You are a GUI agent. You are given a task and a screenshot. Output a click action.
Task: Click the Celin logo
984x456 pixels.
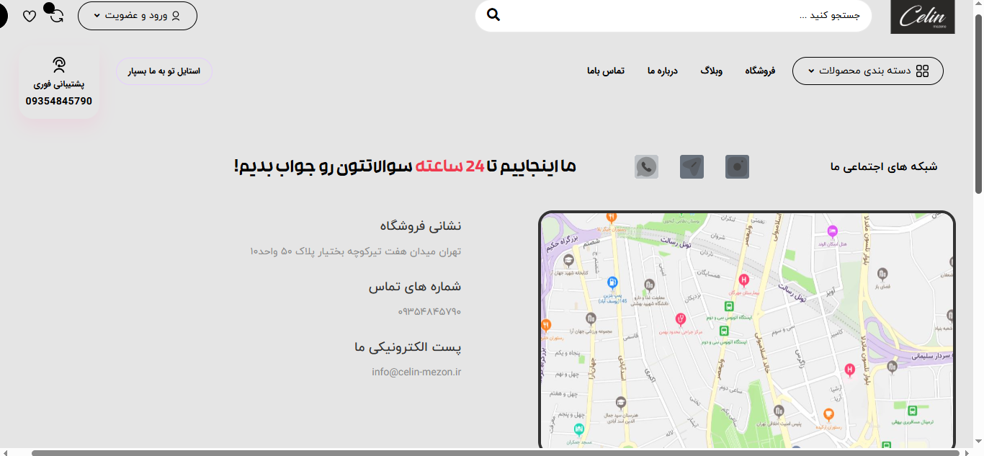pyautogui.click(x=922, y=17)
